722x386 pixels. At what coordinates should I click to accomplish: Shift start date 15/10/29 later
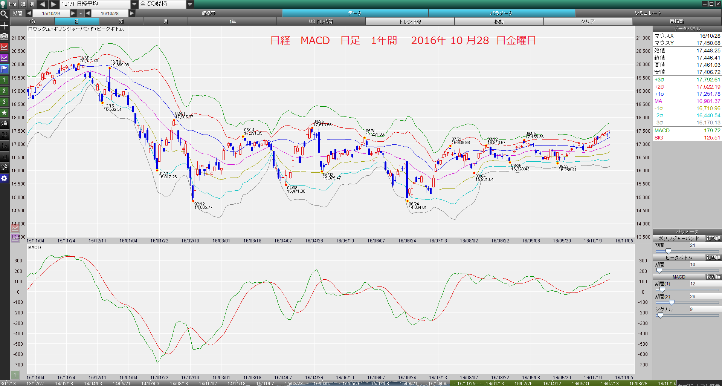point(73,13)
